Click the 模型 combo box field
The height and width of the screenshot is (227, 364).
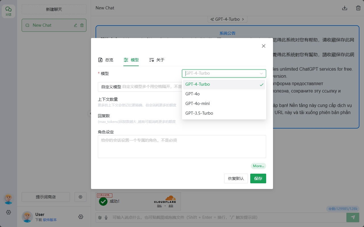pos(224,73)
